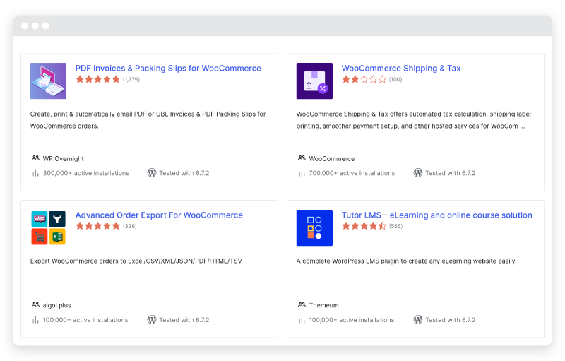Click 700,000+ active installations text
The height and width of the screenshot is (361, 565).
point(352,173)
